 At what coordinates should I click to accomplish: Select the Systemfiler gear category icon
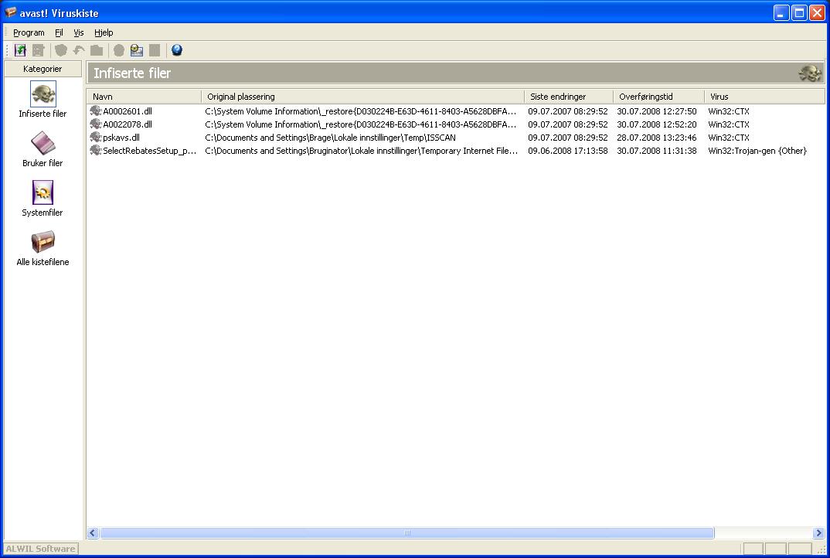tap(43, 192)
